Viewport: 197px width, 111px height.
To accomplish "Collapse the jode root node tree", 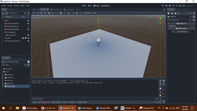I will click(3, 21).
